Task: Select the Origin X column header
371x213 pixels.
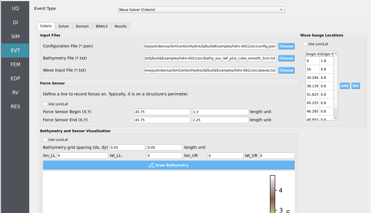Action: 313,54
